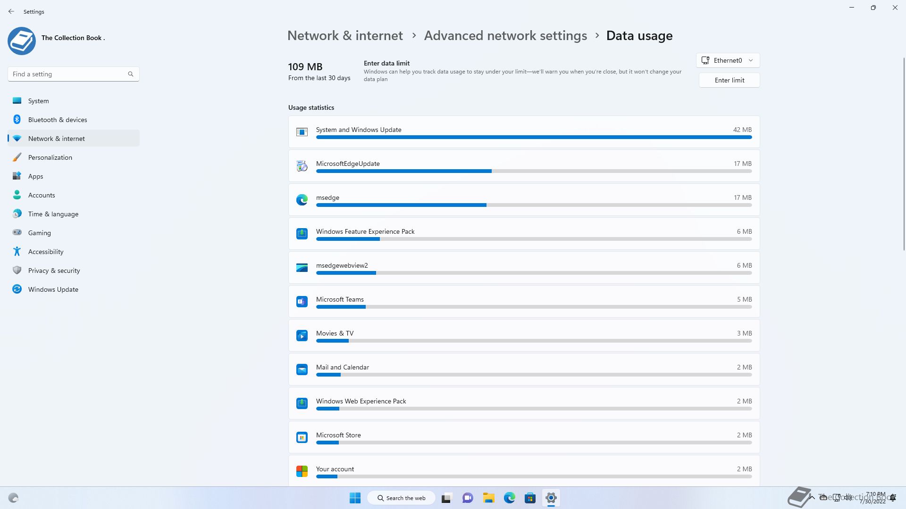
Task: Click the MicrosoftEdgeUpdate app icon
Action: tap(302, 166)
